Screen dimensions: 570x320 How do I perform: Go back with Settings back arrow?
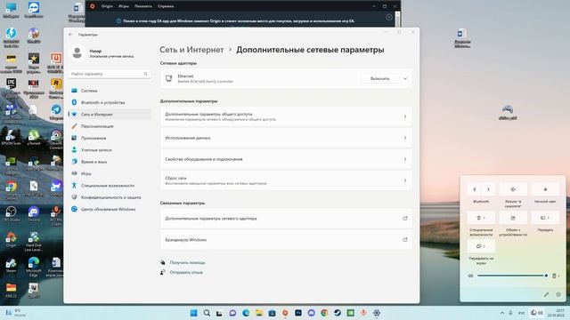point(70,35)
